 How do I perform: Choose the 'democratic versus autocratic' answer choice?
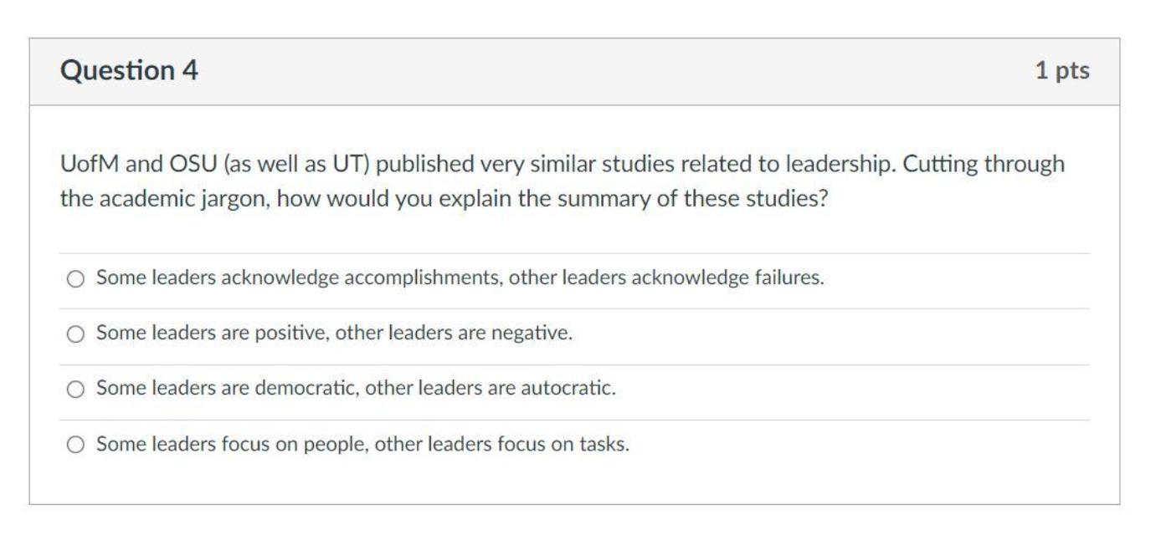point(78,388)
